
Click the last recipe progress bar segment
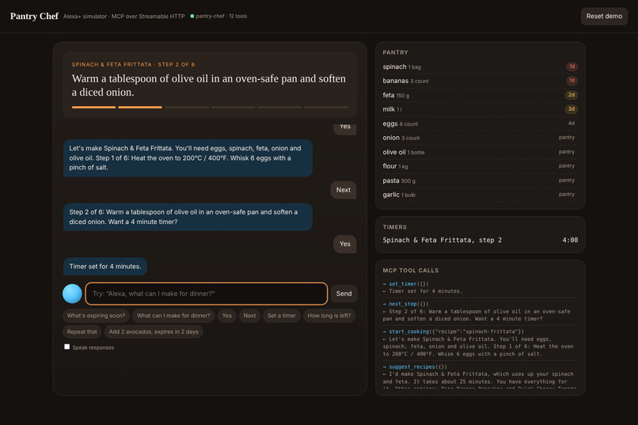[x=326, y=108]
